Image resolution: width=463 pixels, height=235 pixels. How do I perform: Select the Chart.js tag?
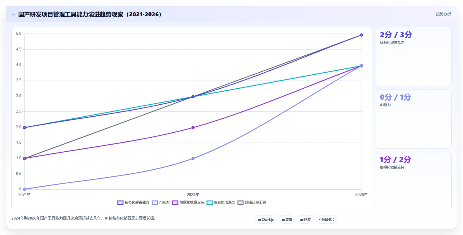(266, 220)
